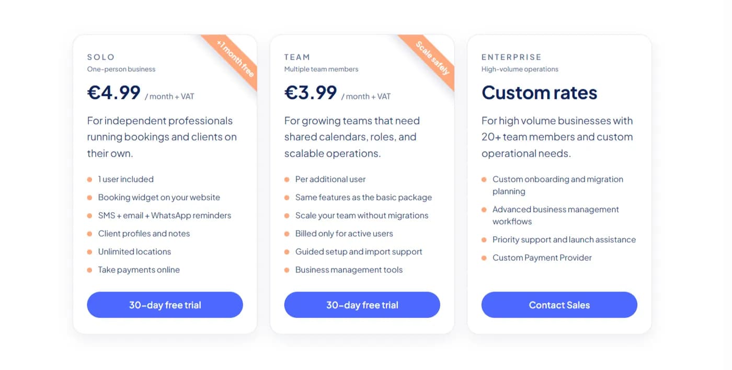Start the Team plan 30-day free trial
This screenshot has width=732, height=370.
362,305
